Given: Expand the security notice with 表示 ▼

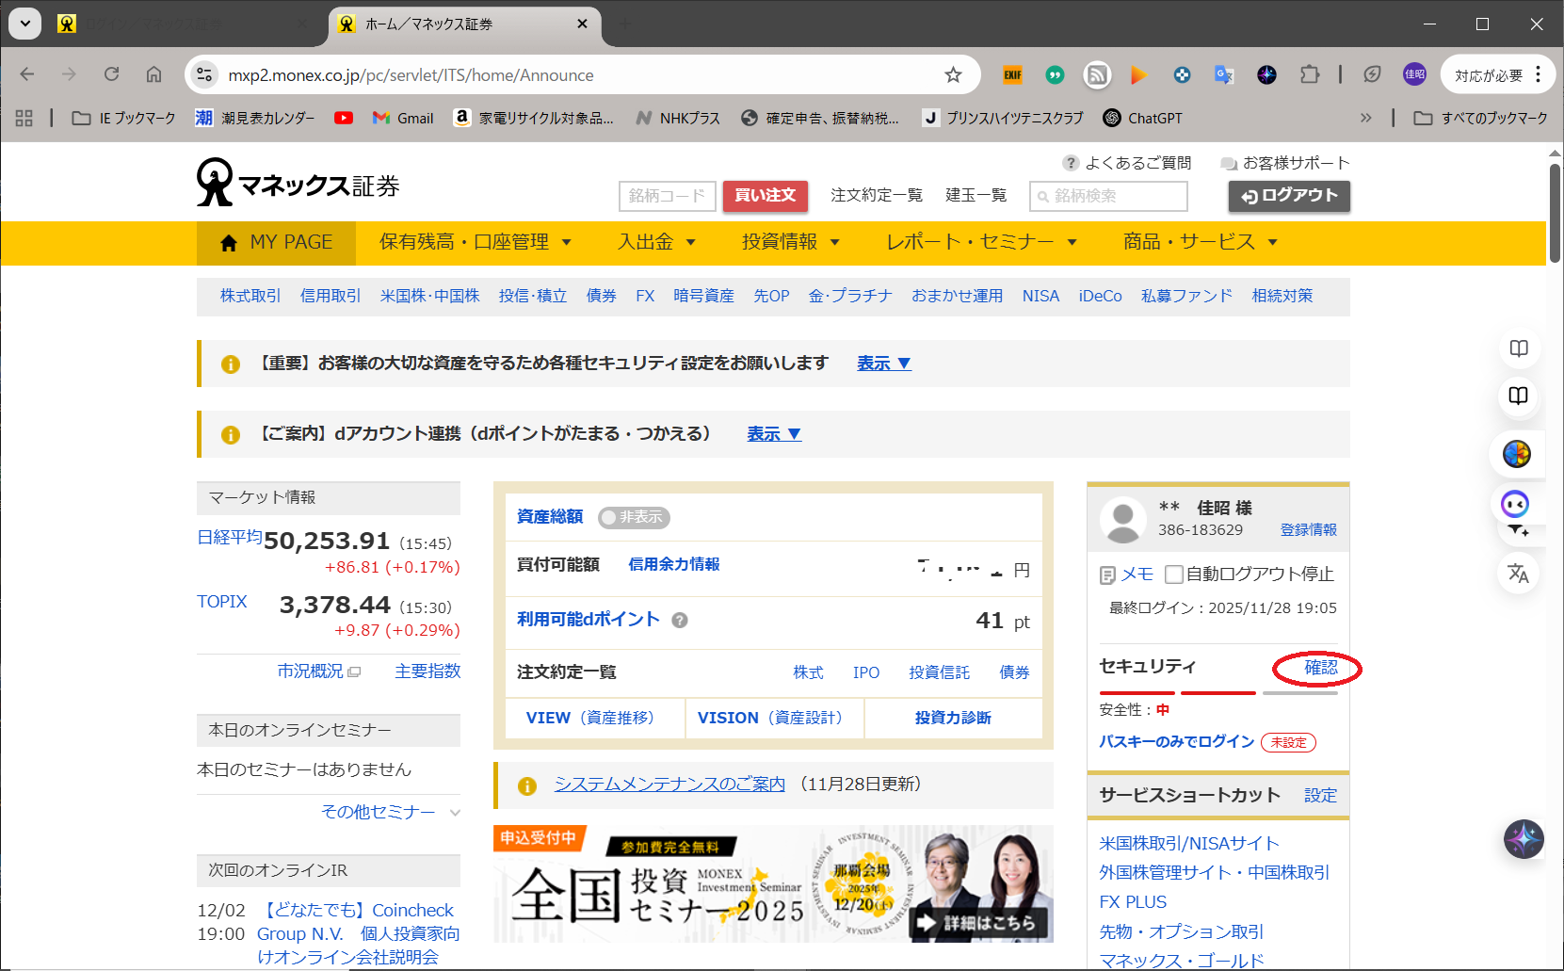Looking at the screenshot, I should [883, 364].
